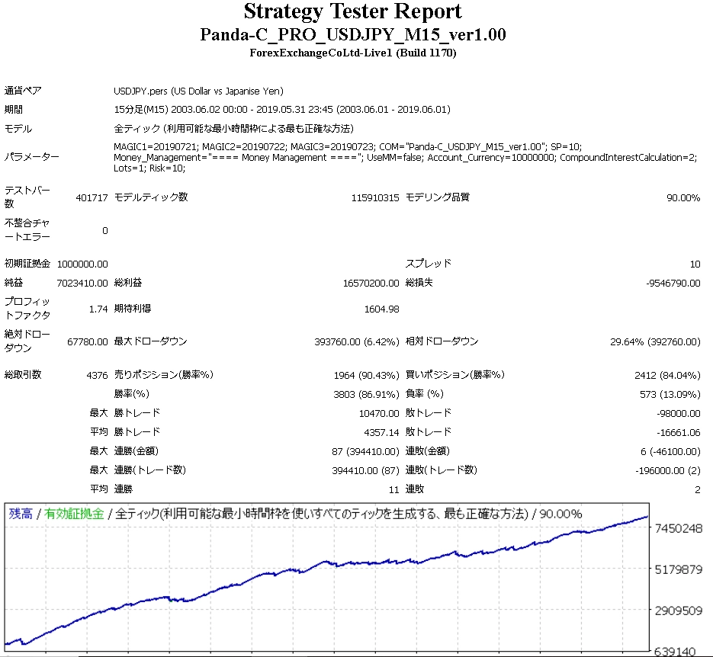Screen dimensions: 713x657
Task: Click the 期待利得 label
Action: [133, 308]
